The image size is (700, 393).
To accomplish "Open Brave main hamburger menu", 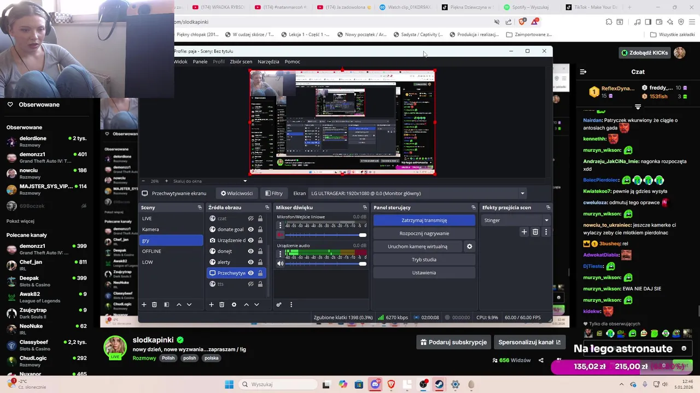I will [691, 22].
